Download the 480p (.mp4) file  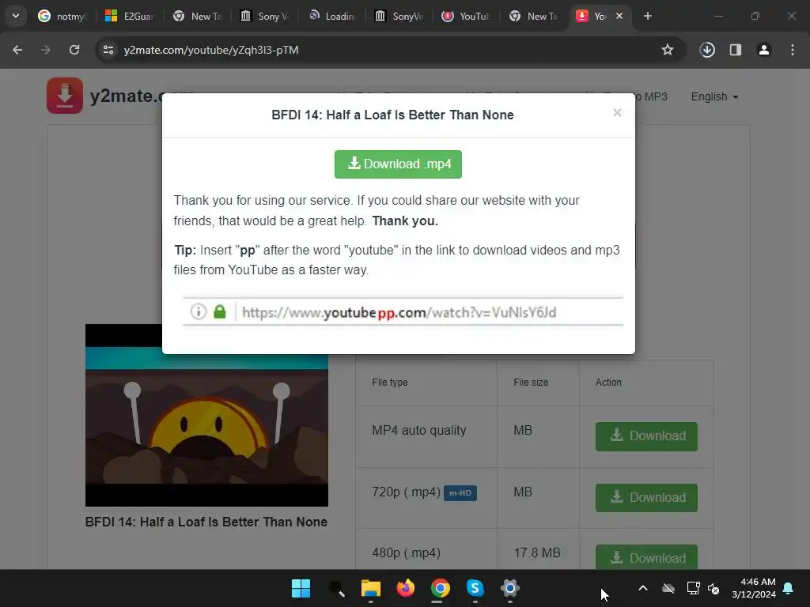646,557
